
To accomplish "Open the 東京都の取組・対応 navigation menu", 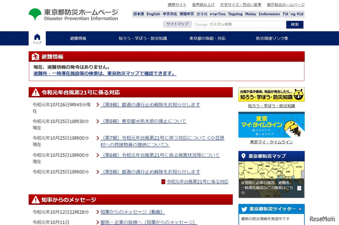I will [x=207, y=38].
